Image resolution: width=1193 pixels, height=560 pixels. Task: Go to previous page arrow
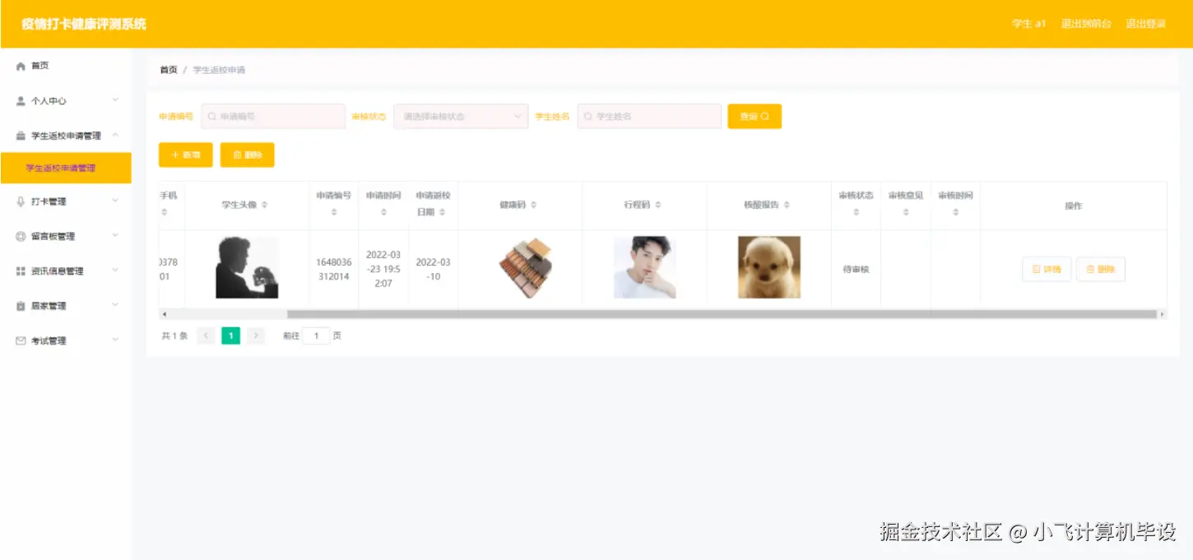206,336
